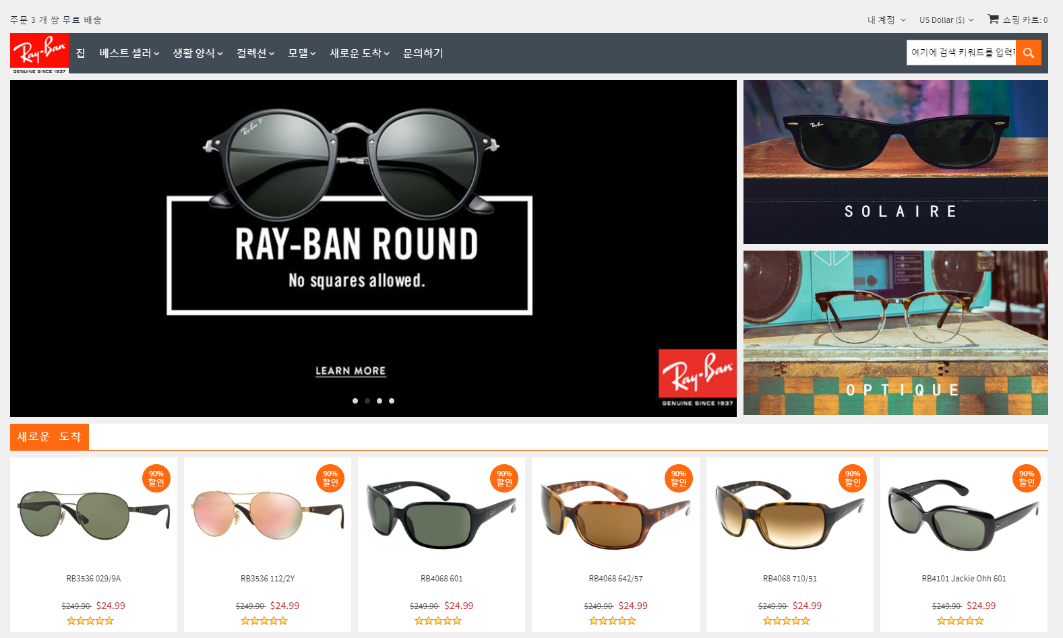
Task: Click the 90% discount badge on RB3536 112/2Y
Action: click(330, 478)
